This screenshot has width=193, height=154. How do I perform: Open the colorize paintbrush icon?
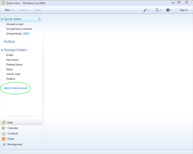click(145, 10)
